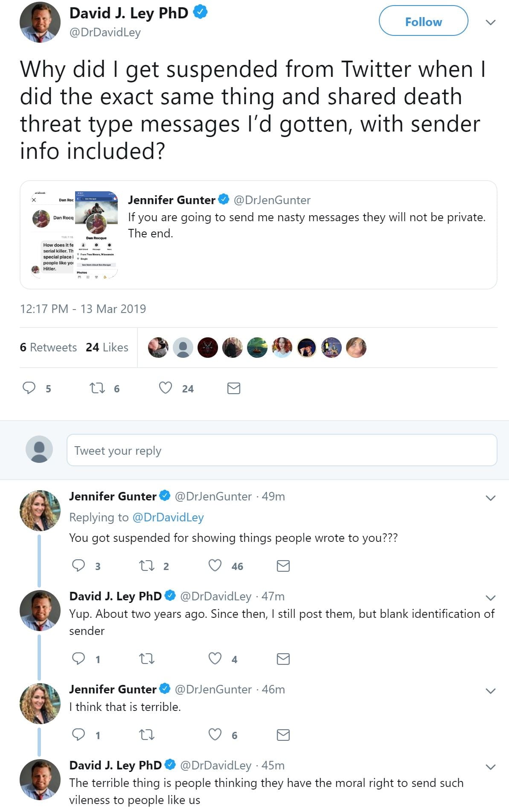
Task: View the 6 Retweets list
Action: point(48,348)
